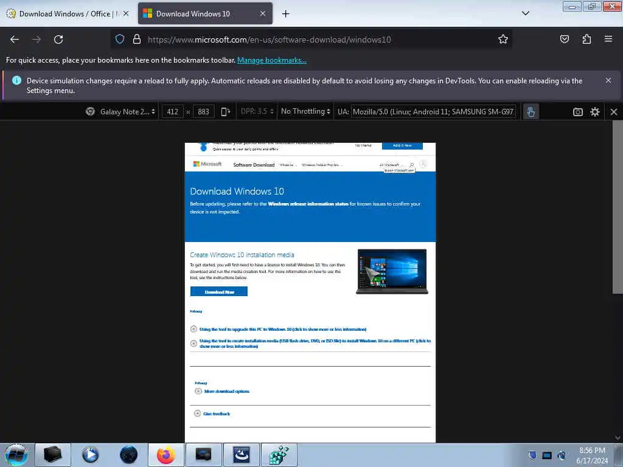Open the DPR 3.5 dropdown
Viewport: 623px width, 467px height.
(x=257, y=112)
